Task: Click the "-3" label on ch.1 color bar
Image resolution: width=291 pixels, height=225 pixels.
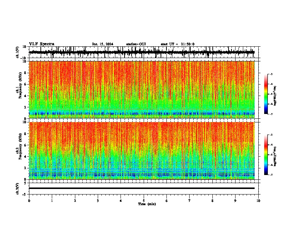Action: [271, 74]
